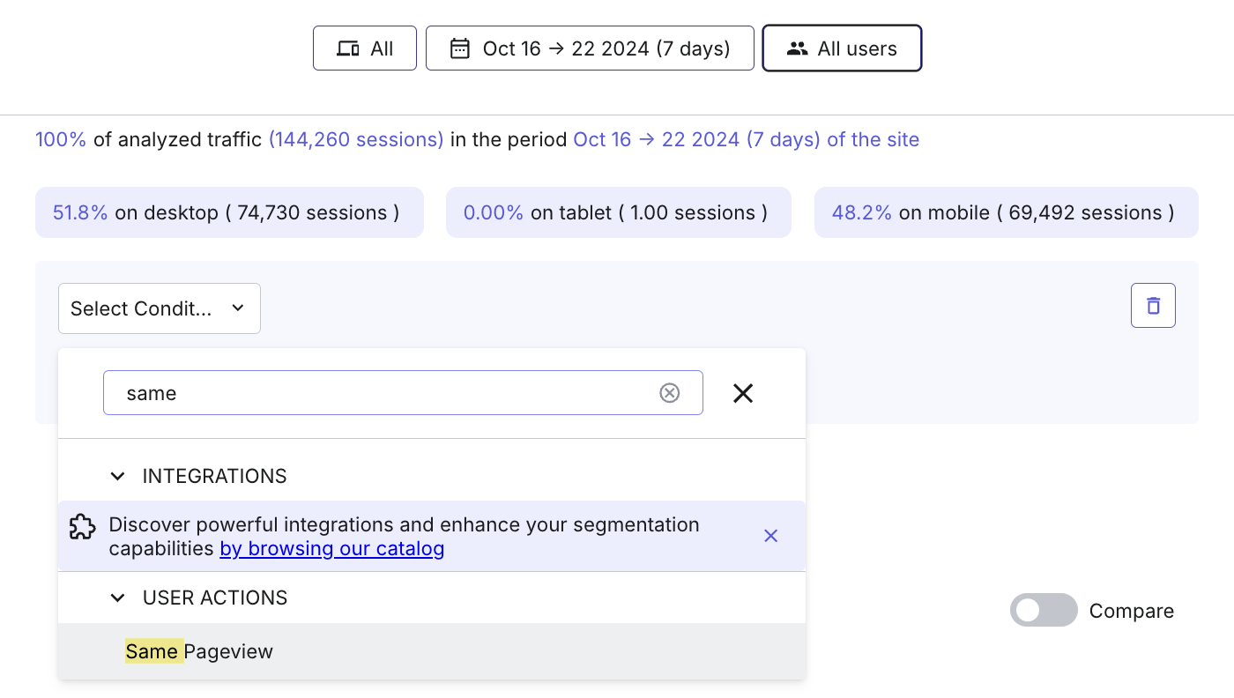
Task: Open the Select Condition dropdown
Action: click(160, 308)
